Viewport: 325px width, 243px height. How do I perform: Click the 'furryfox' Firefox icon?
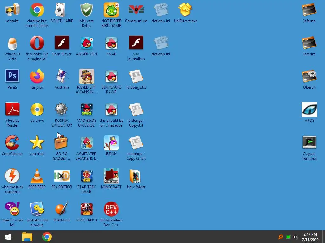pos(37,76)
